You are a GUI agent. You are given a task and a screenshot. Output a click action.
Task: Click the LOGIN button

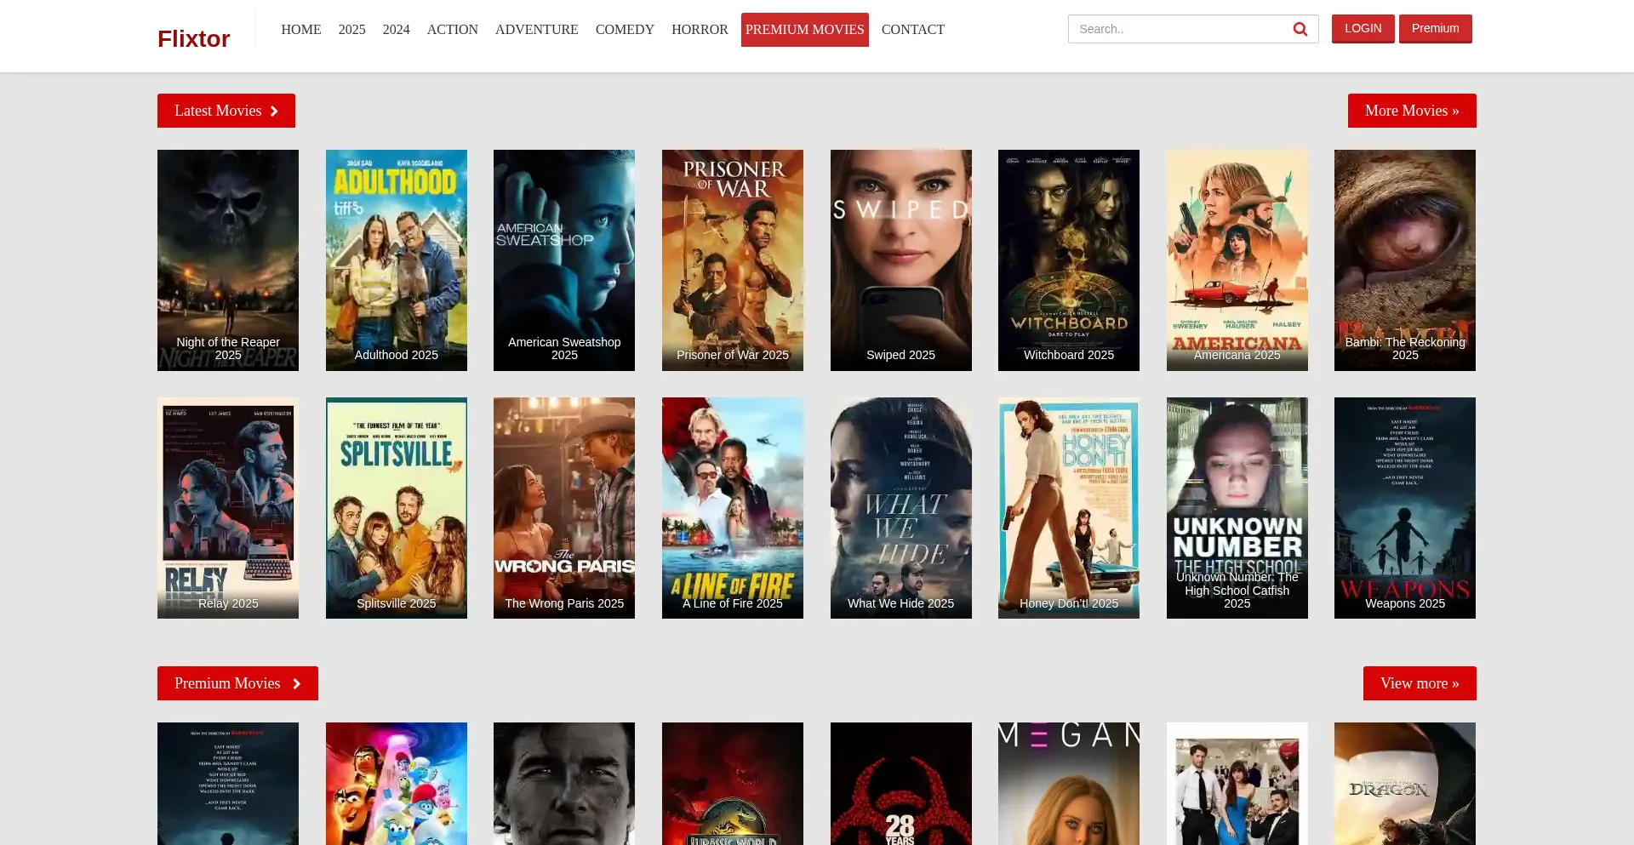pyautogui.click(x=1363, y=28)
